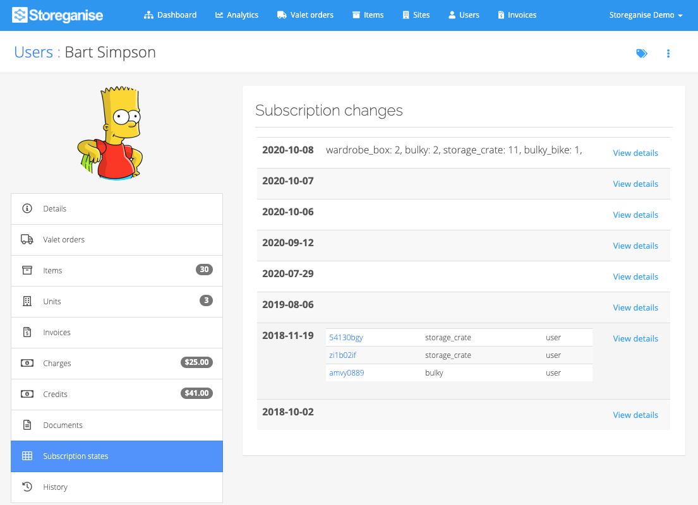Open item link 54130bgy

[346, 338]
